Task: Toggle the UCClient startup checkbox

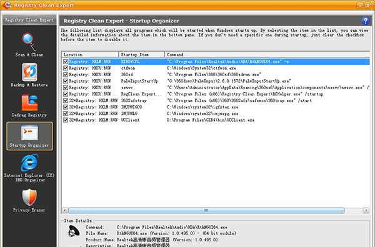Action: 66,120
